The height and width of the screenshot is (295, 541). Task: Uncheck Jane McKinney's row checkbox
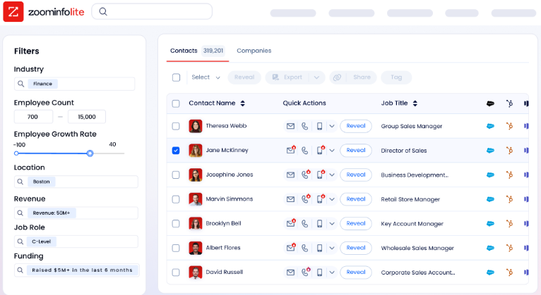pos(176,150)
